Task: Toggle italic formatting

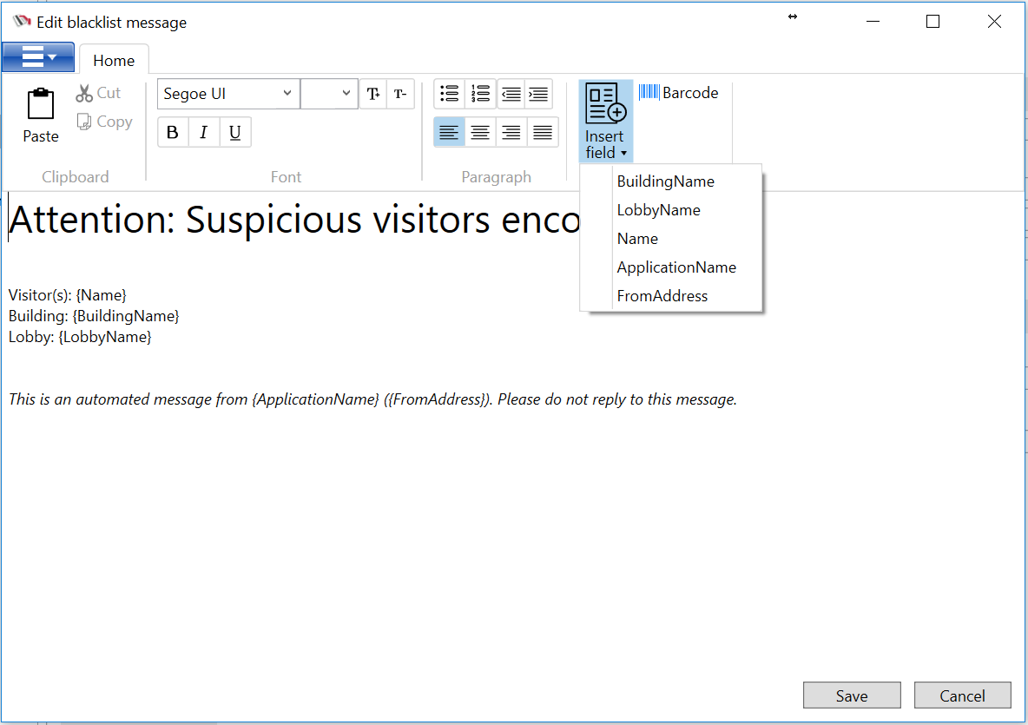Action: point(204,132)
